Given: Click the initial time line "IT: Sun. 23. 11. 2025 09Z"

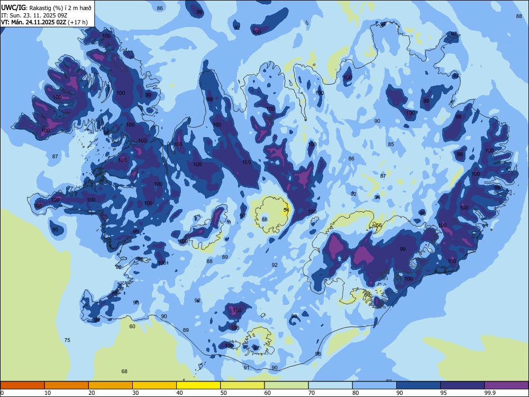Looking at the screenshot, I should point(34,15).
